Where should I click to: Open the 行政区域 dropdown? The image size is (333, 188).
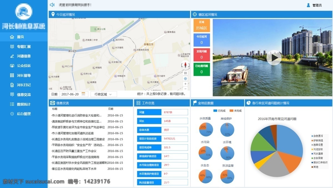click(x=104, y=94)
